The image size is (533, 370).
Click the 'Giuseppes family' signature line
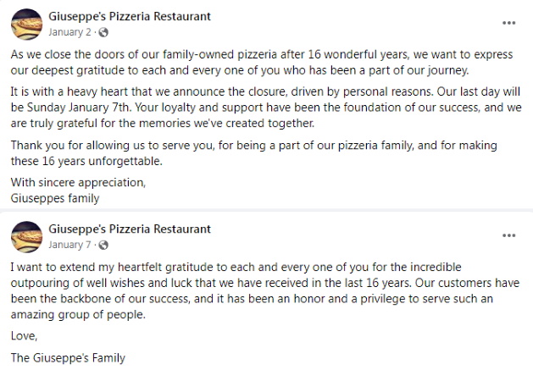point(55,198)
